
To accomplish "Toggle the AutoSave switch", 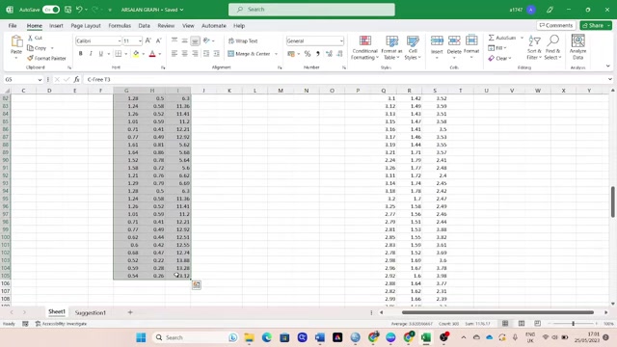I will (x=51, y=10).
